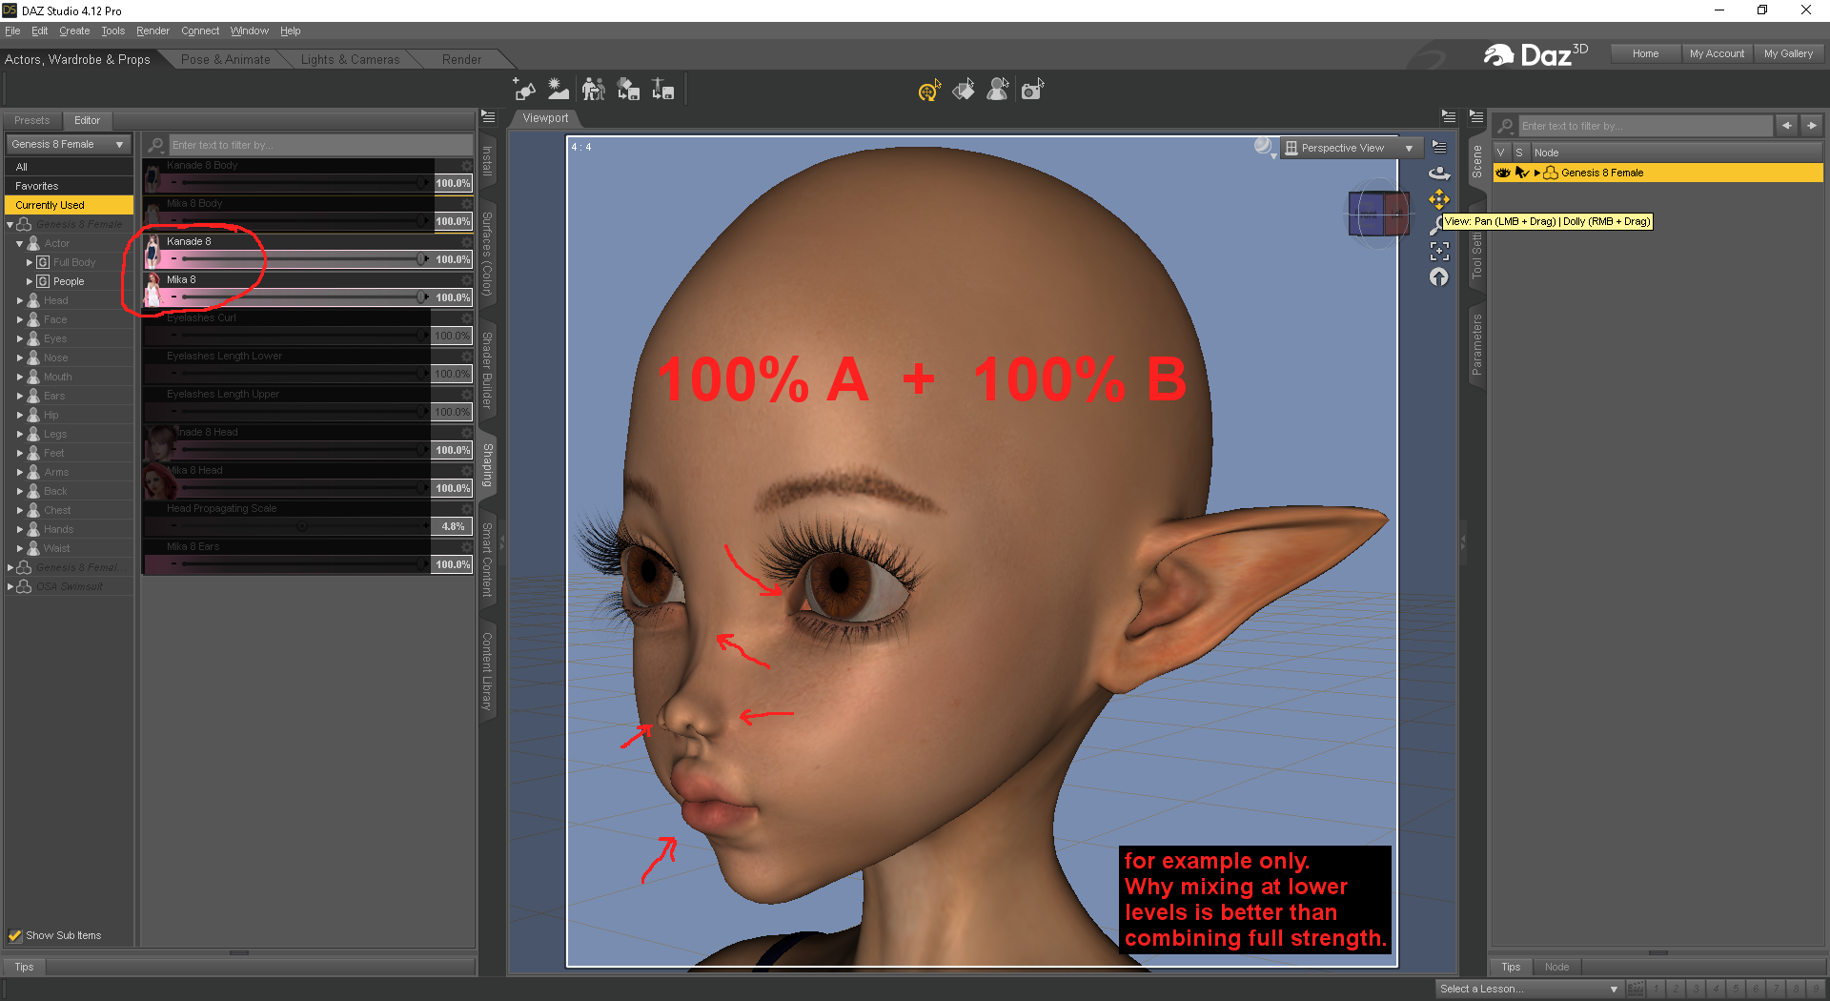Click the Kanade 8 morph slider

point(301,259)
